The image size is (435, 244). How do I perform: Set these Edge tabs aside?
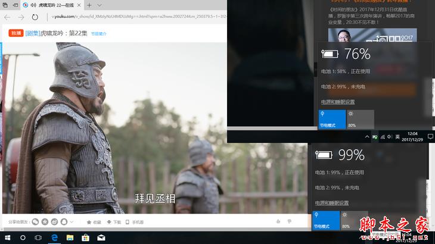point(15,5)
